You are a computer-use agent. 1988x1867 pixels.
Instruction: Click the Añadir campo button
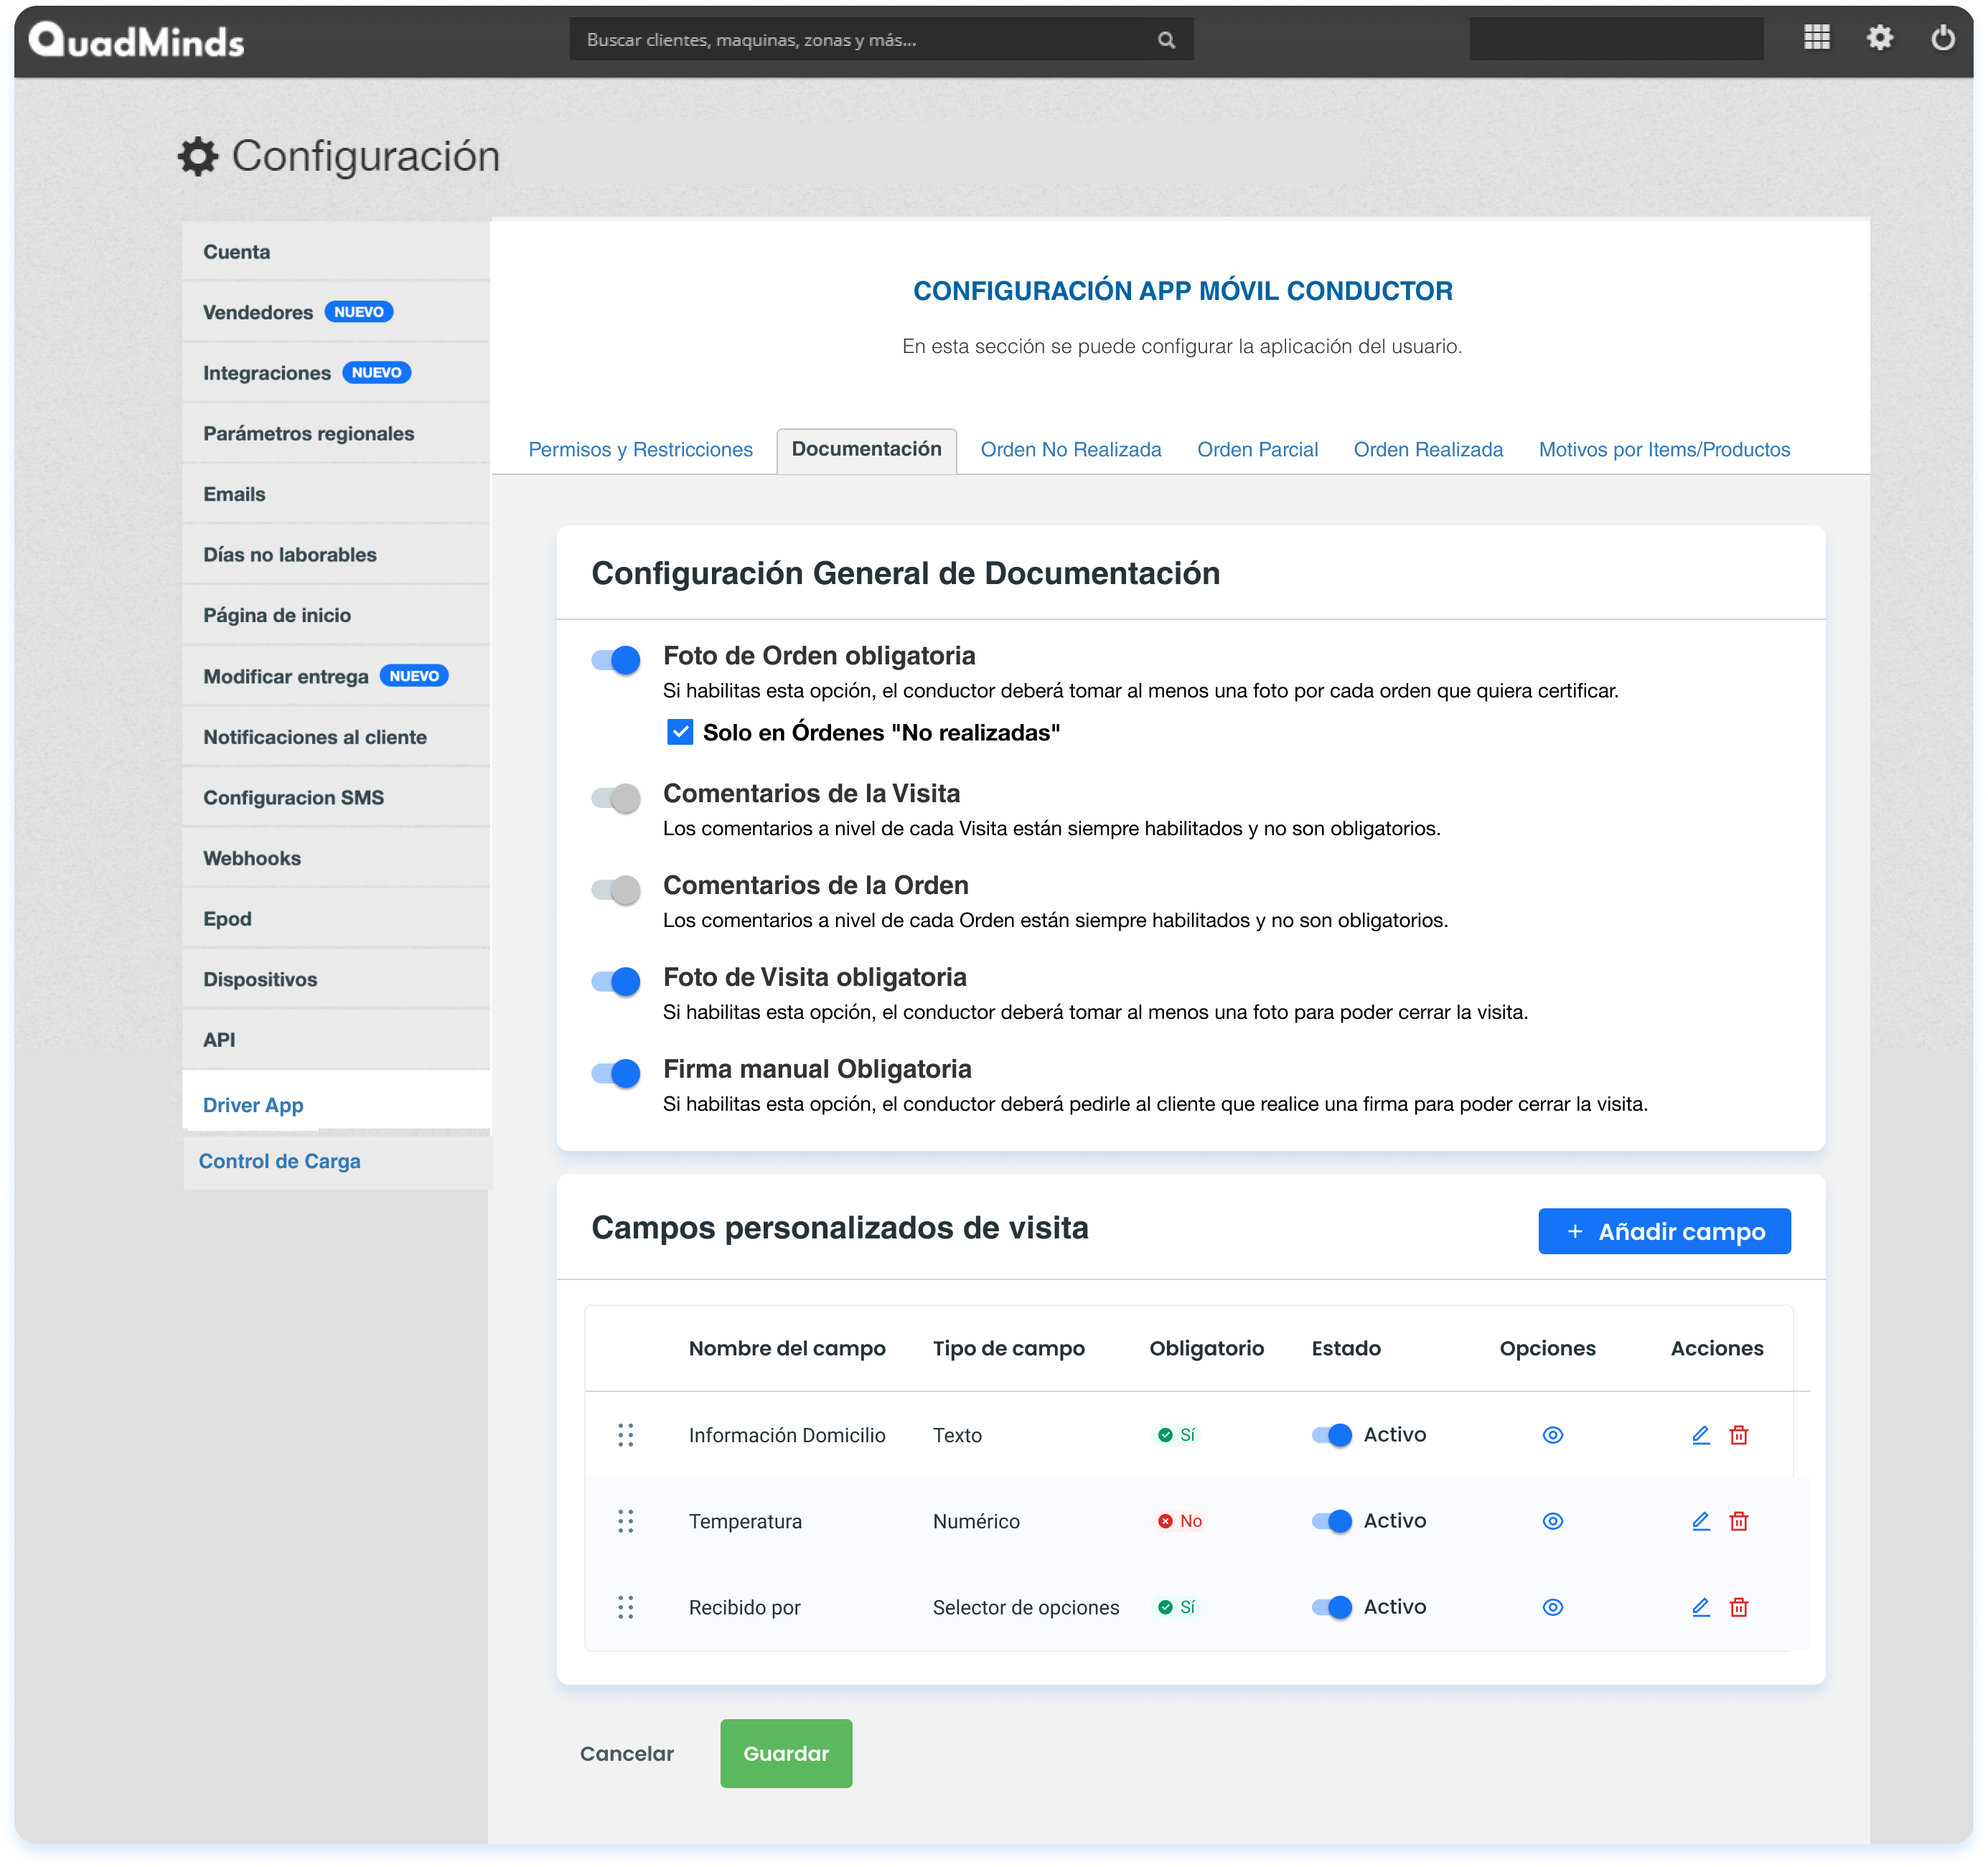coord(1664,1231)
